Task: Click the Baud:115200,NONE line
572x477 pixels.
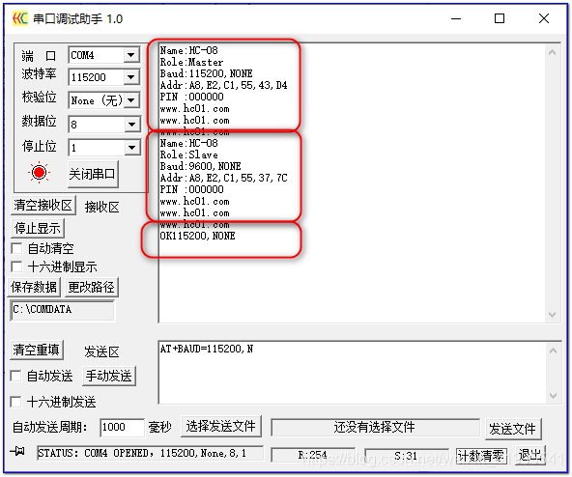Action: click(206, 73)
